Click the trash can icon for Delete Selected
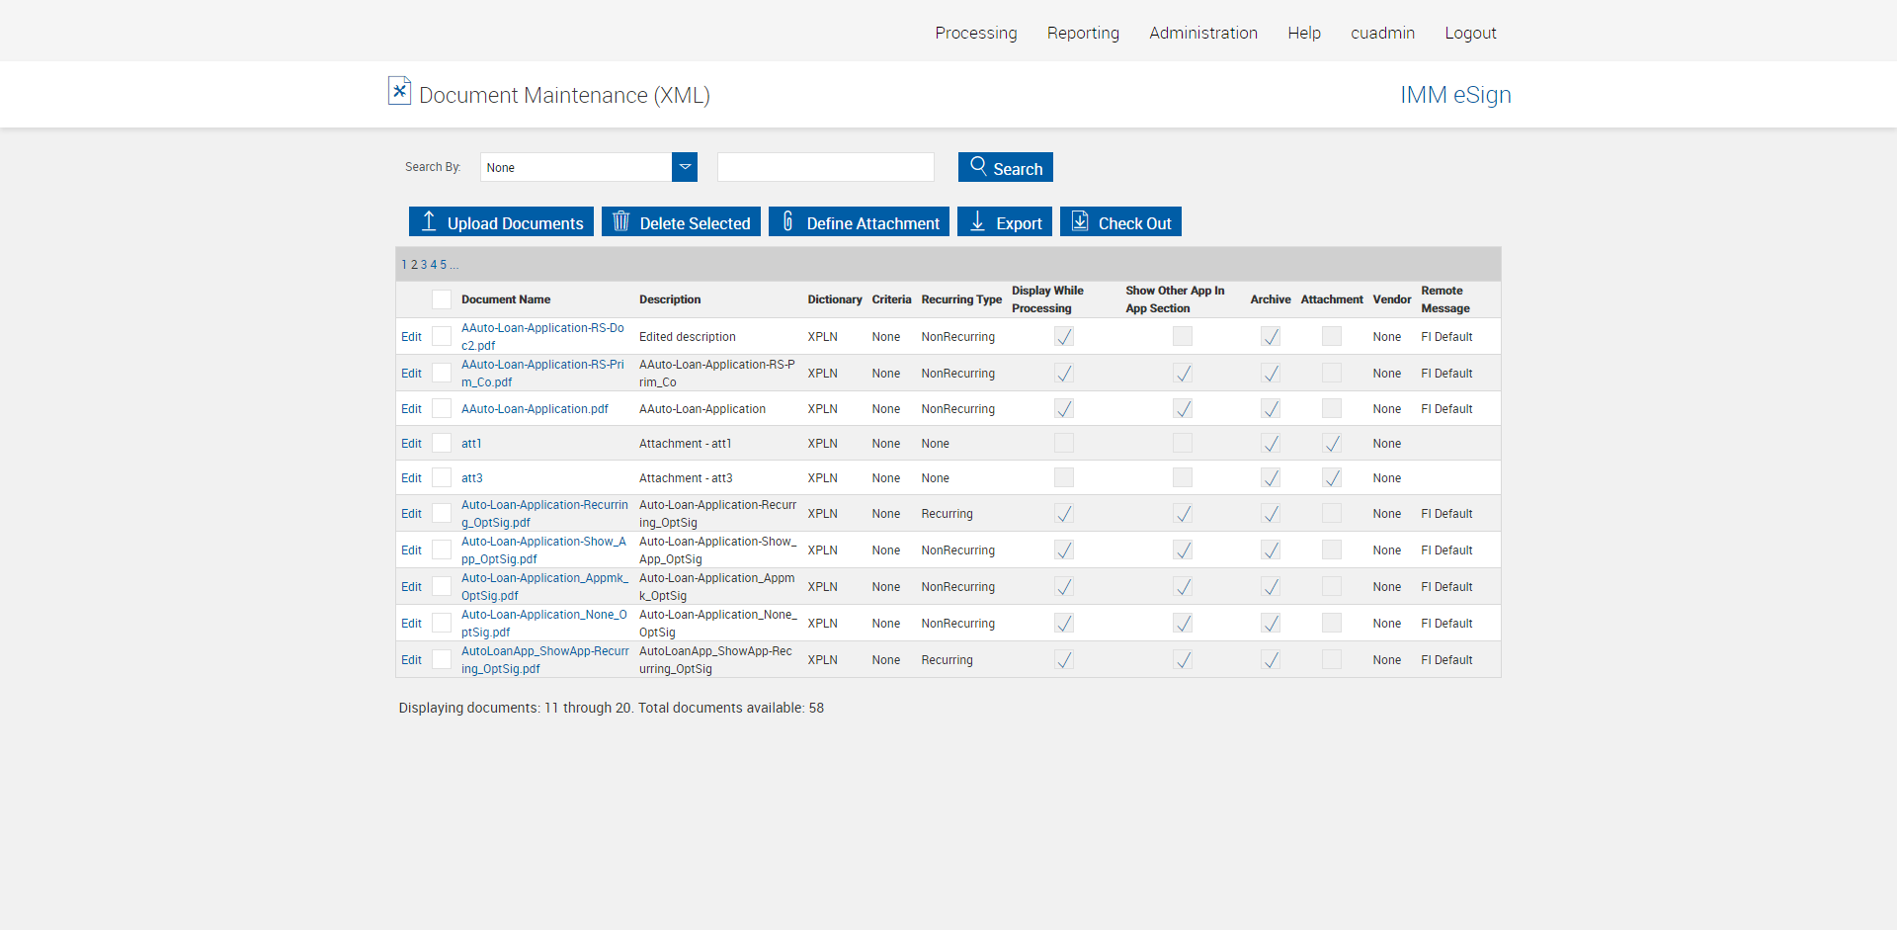Viewport: 1897px width, 930px height. tap(620, 221)
